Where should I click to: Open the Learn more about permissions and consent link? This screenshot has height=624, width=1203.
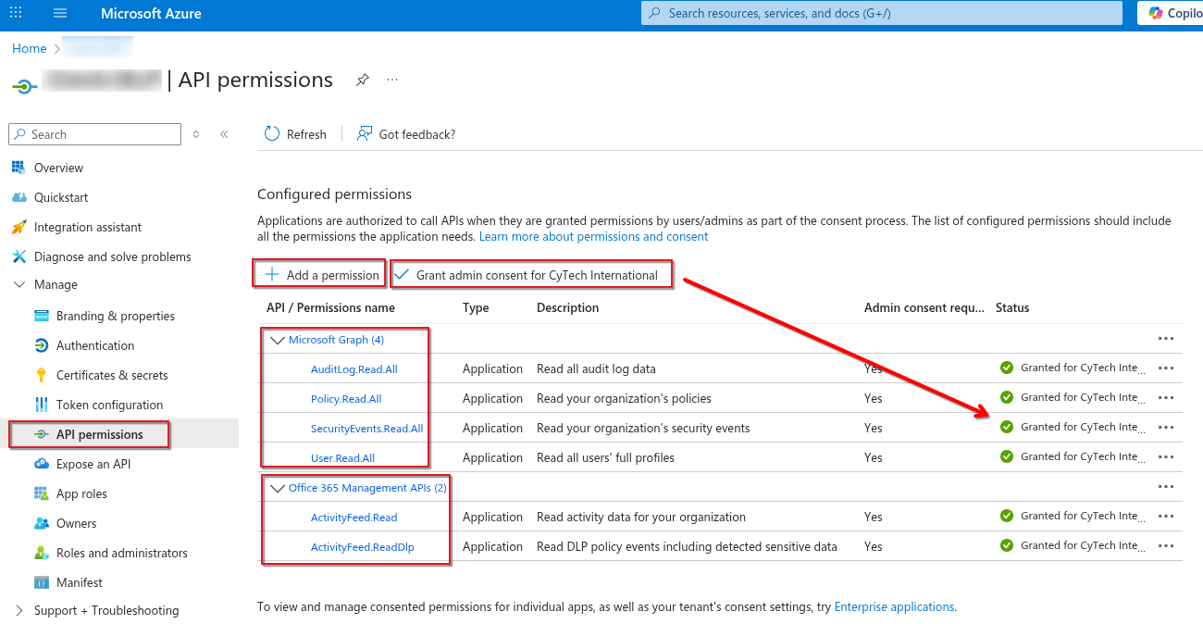[x=593, y=236]
